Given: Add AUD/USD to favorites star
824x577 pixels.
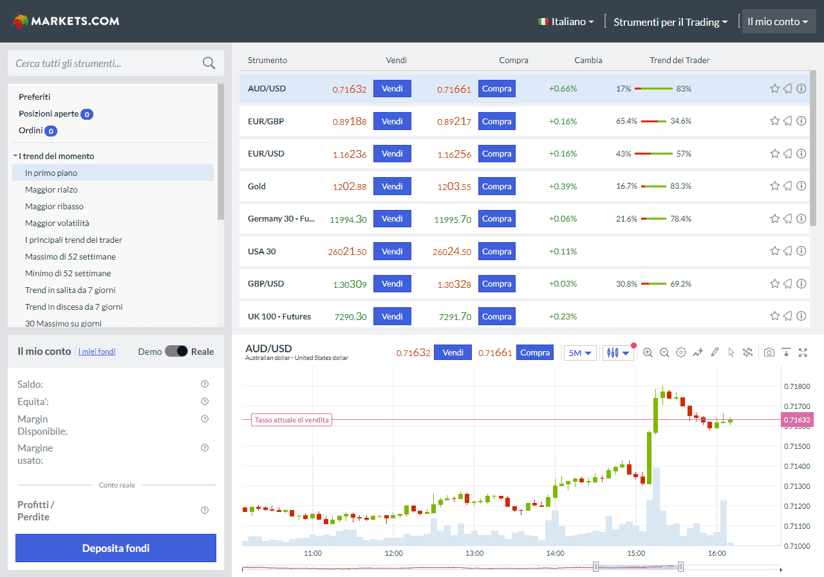Looking at the screenshot, I should 774,88.
